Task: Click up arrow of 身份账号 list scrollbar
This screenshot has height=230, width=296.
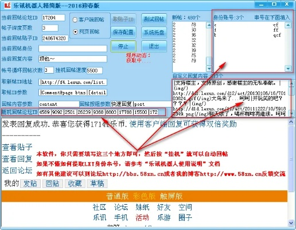Action: [288, 25]
